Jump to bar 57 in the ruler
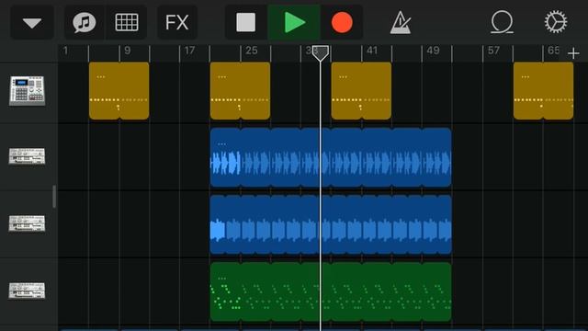588x331 pixels. [493, 51]
